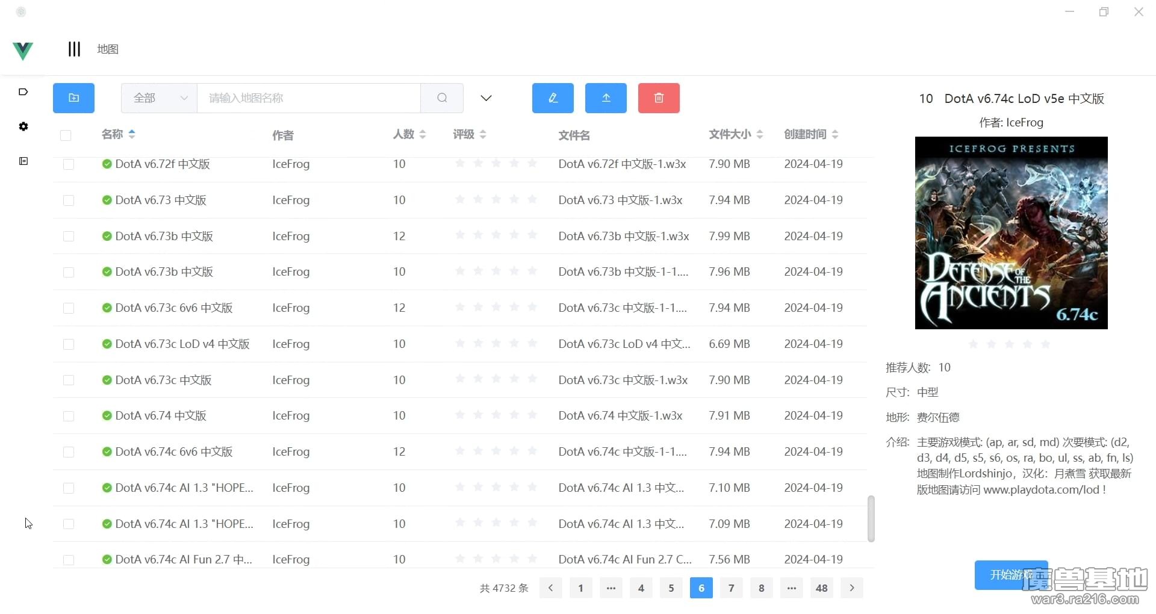The image size is (1156, 614).
Task: Click the blue upload arrow button
Action: tap(606, 98)
